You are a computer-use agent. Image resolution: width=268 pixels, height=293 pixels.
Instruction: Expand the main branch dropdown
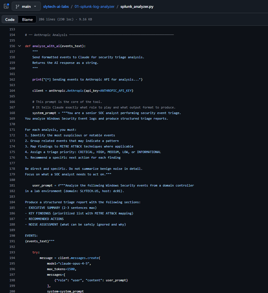coord(26,6)
